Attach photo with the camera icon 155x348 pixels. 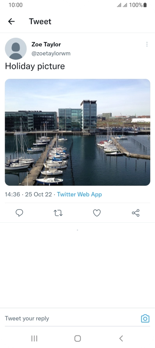point(145,319)
